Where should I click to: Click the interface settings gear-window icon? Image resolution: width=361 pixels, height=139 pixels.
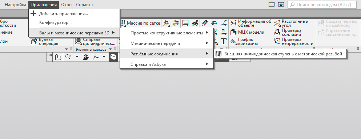pos(281,5)
